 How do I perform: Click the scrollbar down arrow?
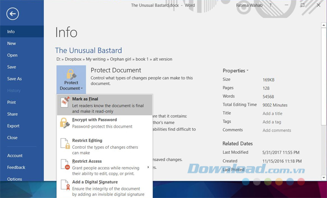tap(323, 178)
